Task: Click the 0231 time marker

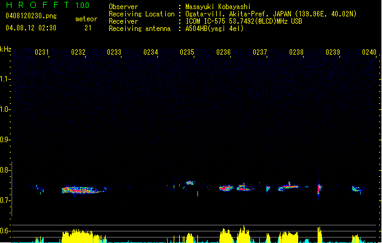Action: pyautogui.click(x=42, y=52)
